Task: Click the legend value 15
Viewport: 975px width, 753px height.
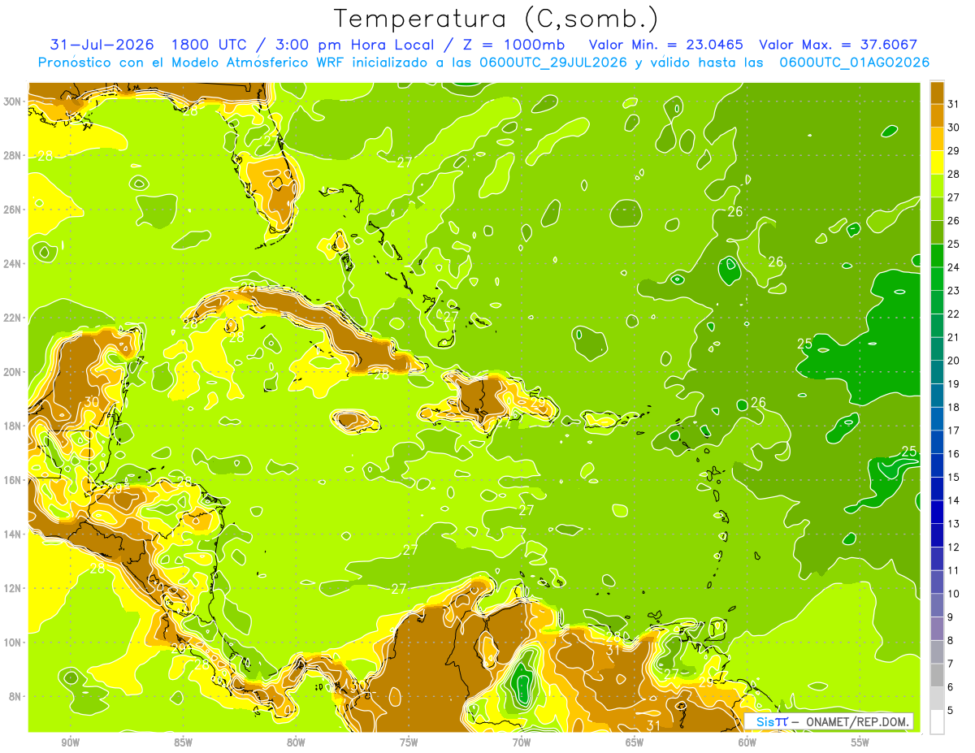Action: coord(954,477)
